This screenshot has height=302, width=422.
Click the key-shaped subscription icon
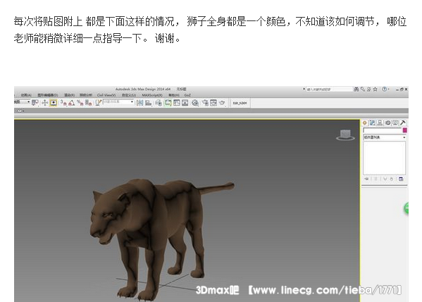pyautogui.click(x=363, y=89)
